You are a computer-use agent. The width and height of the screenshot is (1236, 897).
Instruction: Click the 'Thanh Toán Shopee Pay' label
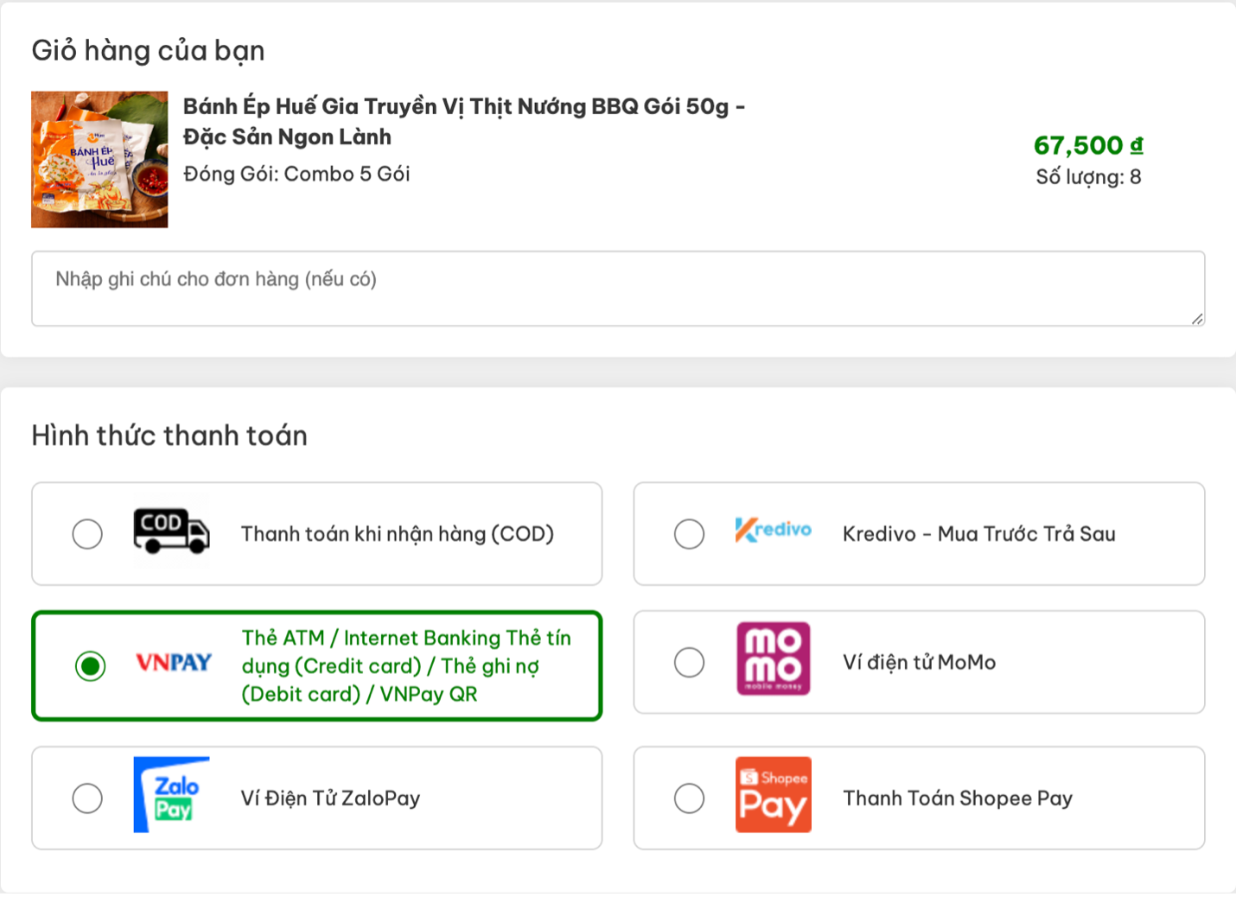tap(957, 798)
